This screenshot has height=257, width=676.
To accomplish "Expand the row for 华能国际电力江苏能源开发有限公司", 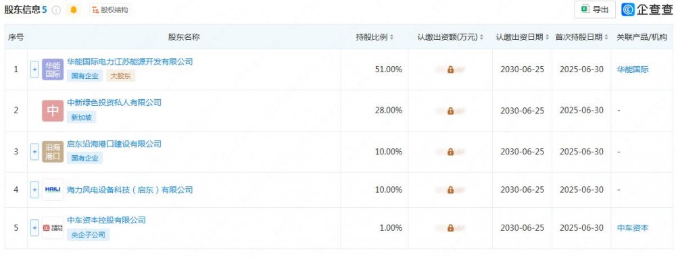I will click(x=35, y=69).
